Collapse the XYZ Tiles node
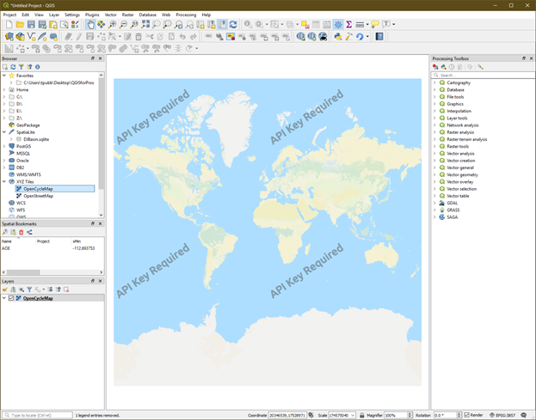 click(4, 181)
